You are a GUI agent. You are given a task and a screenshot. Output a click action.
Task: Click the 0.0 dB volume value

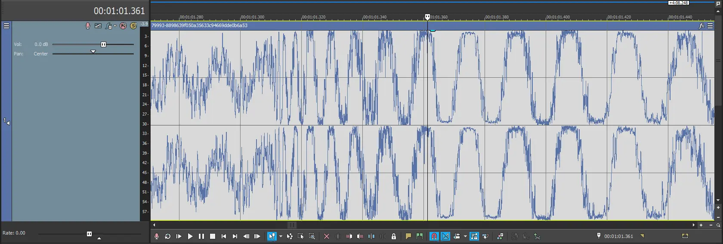[41, 44]
